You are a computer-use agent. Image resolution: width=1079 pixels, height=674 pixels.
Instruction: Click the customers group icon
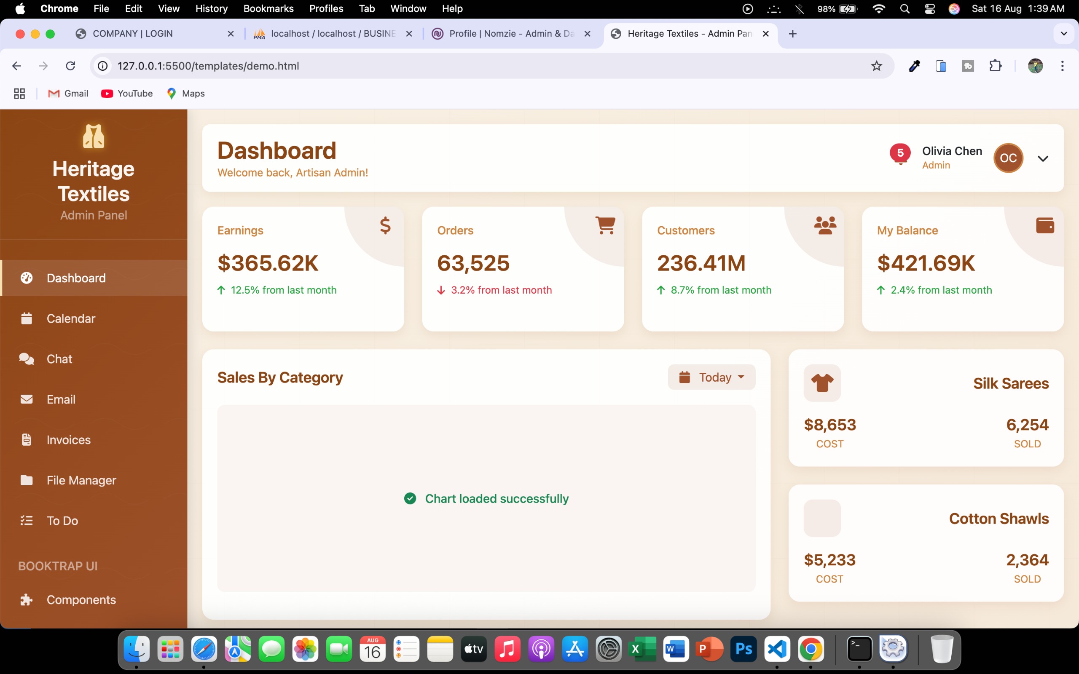coord(825,225)
